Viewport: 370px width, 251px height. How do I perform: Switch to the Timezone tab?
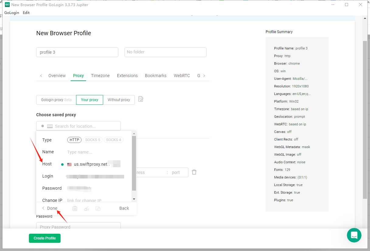(100, 76)
